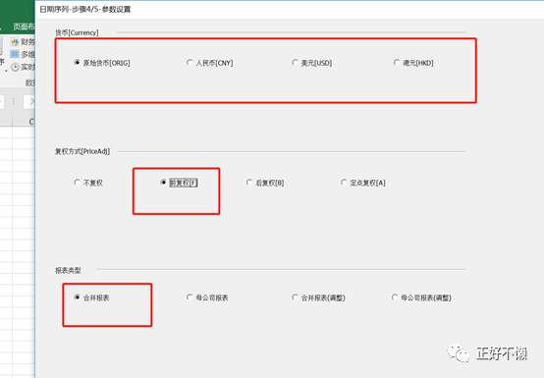Open the small dropdown arrow in Excel ribbon

(6, 71)
